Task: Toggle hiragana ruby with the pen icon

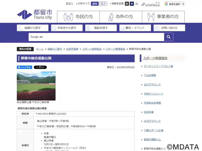Action: [x=143, y=4]
